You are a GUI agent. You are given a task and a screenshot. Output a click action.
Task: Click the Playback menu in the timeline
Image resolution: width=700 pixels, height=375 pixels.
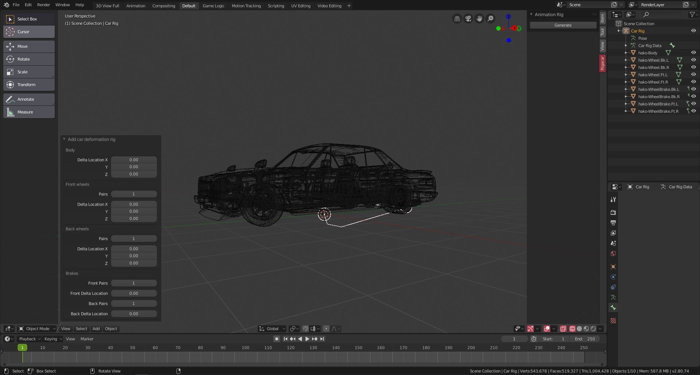[28, 339]
